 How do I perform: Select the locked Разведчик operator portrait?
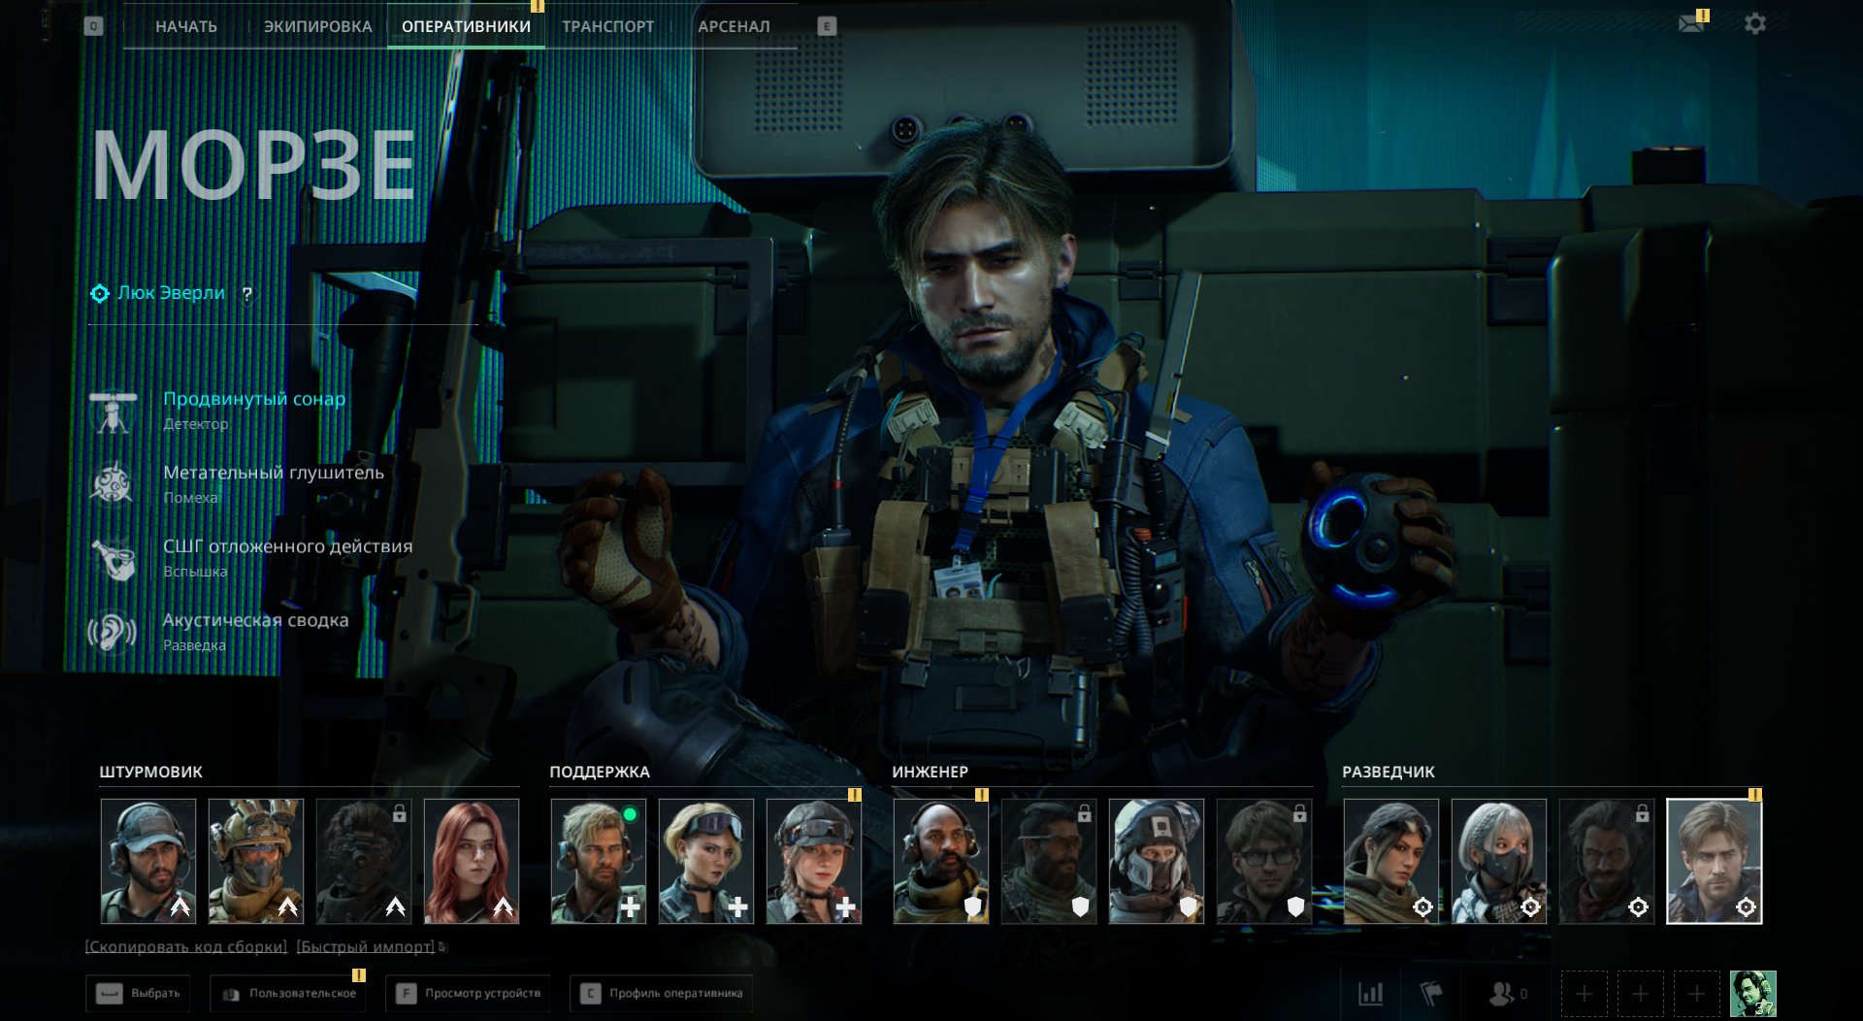pyautogui.click(x=1607, y=861)
